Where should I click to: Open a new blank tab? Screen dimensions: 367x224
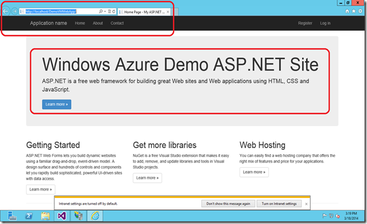point(175,11)
